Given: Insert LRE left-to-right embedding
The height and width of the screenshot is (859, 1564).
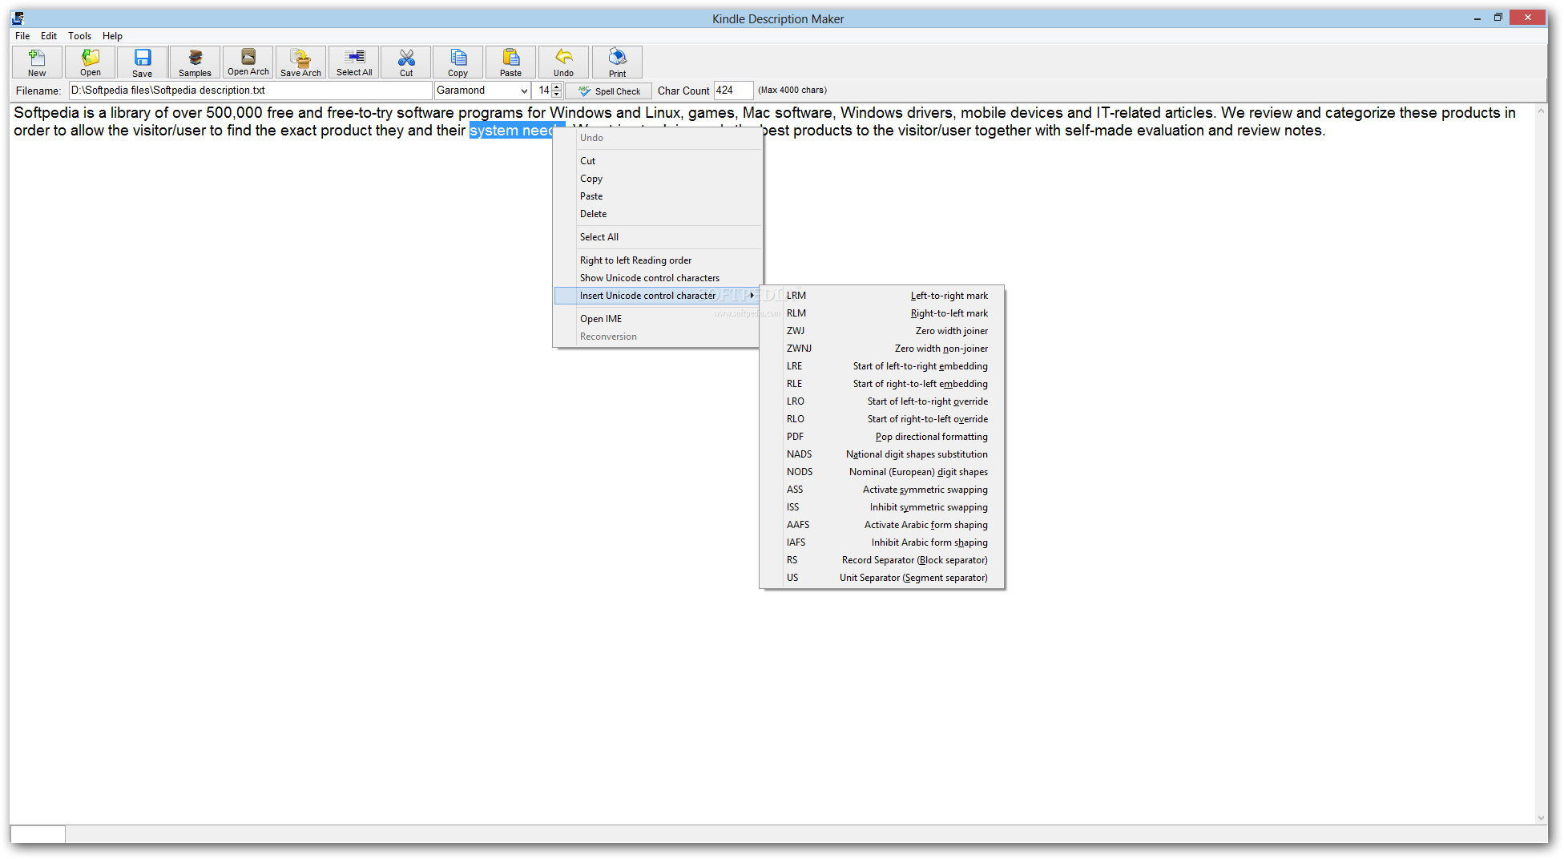Looking at the screenshot, I should (881, 366).
